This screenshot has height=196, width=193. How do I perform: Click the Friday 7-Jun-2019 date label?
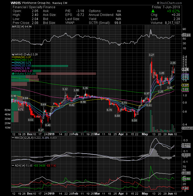[x=166, y=7]
